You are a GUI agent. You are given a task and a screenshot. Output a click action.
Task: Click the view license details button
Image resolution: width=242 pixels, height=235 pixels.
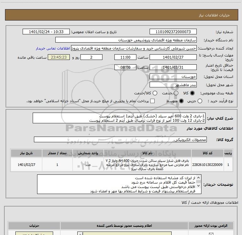pos(34,233)
